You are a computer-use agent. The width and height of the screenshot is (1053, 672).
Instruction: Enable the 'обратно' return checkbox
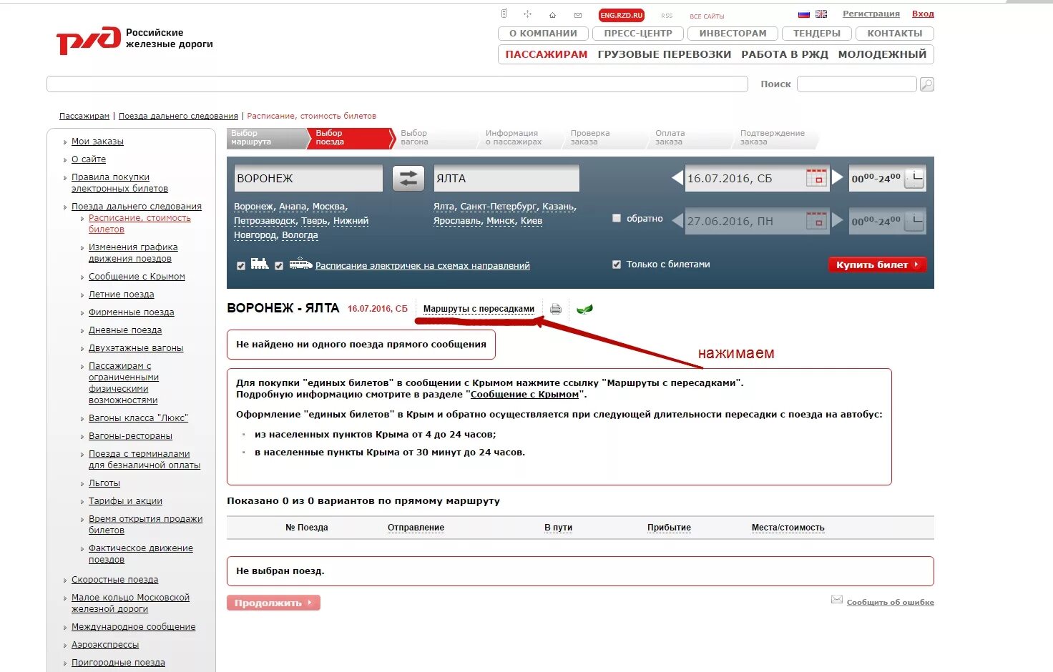coord(617,218)
